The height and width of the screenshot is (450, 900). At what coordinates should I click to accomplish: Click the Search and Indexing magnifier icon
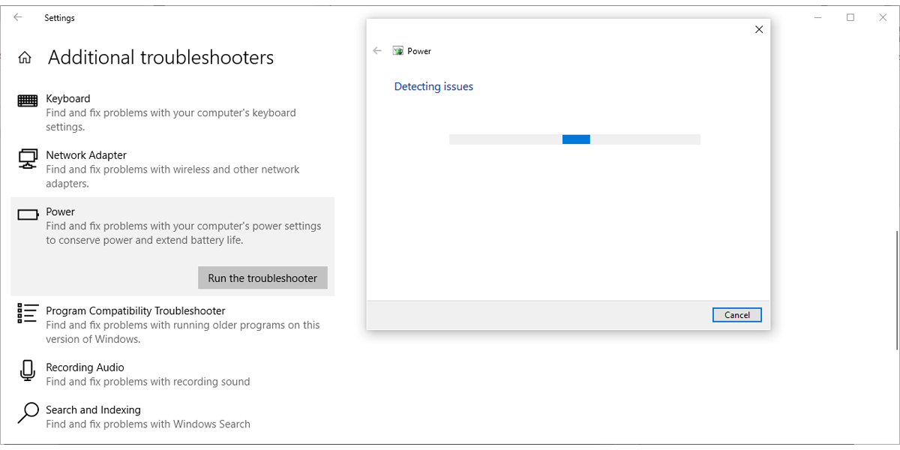(x=28, y=413)
